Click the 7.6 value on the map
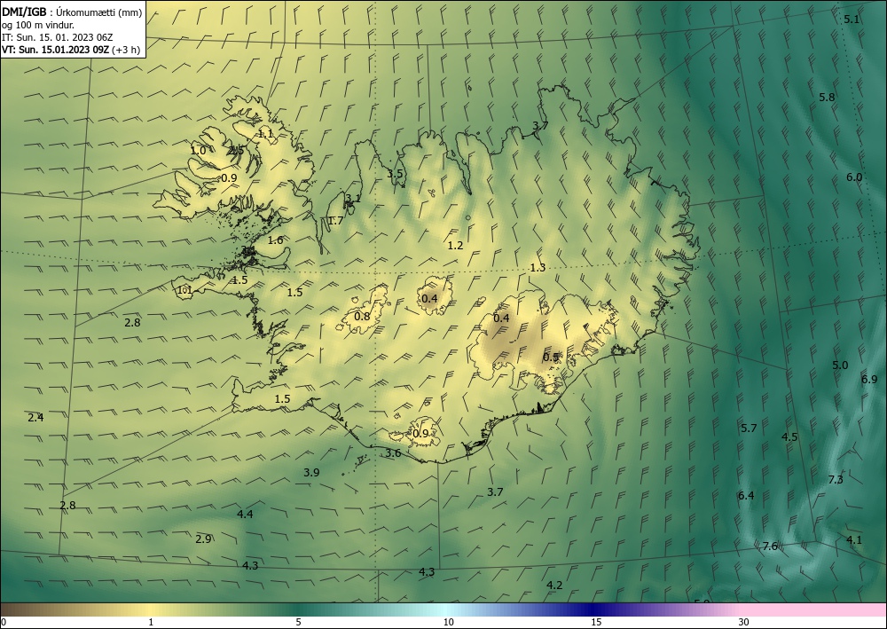This screenshot has width=887, height=629. (x=770, y=546)
